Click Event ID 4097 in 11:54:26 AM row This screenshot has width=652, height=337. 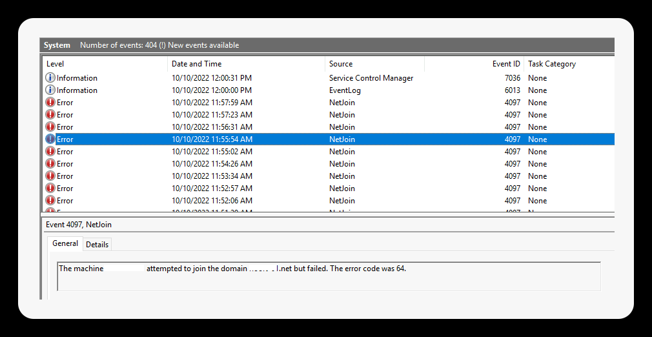[x=513, y=163]
